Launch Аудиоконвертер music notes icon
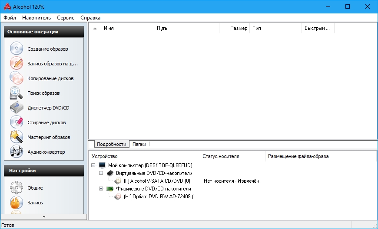The height and width of the screenshot is (229, 378). pos(17,152)
